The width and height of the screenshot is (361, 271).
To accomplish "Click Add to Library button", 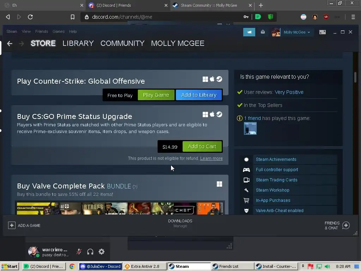I will pos(199,95).
